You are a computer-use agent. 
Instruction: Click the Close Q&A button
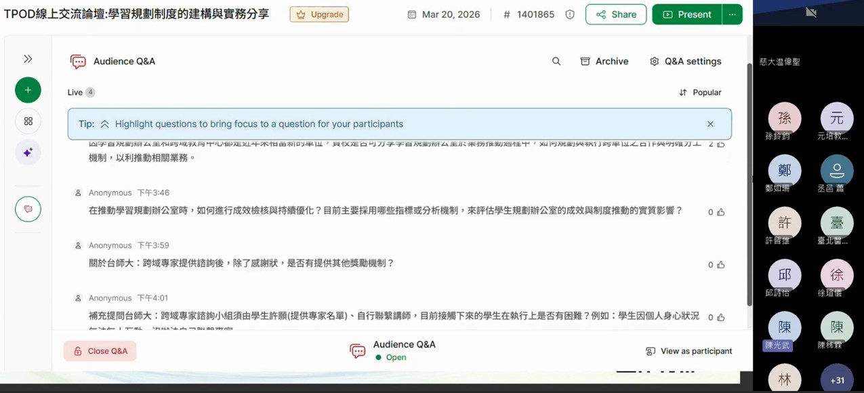tap(100, 351)
